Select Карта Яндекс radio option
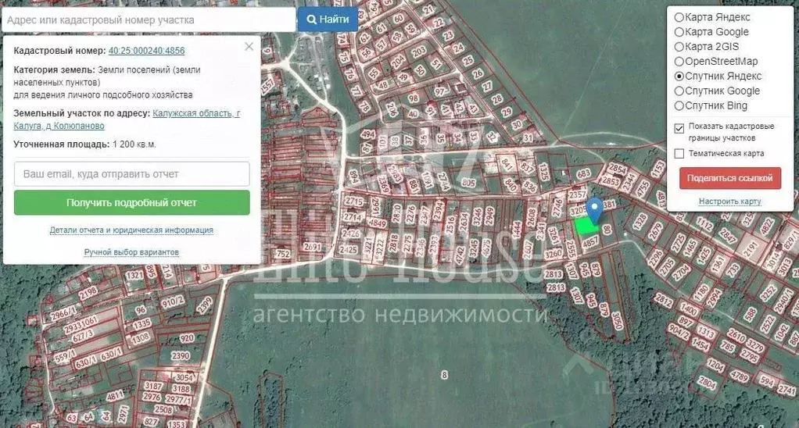 pos(679,17)
